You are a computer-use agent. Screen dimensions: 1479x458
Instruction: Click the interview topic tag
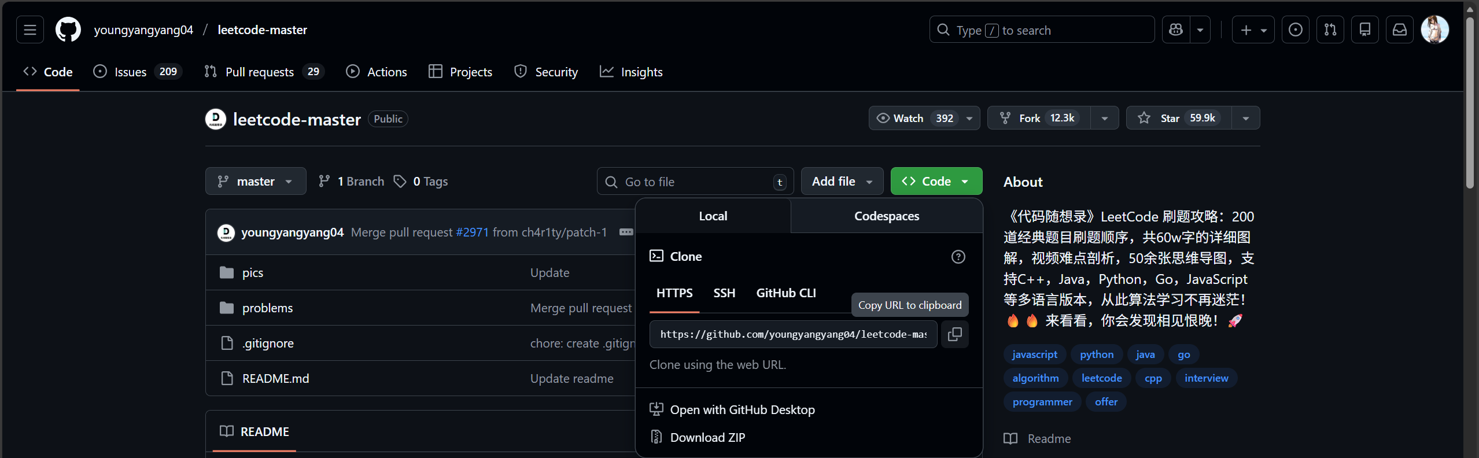click(x=1207, y=378)
